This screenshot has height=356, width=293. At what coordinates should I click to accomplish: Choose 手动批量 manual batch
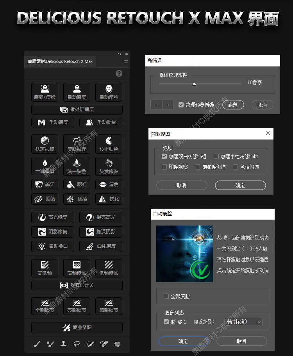(101, 123)
